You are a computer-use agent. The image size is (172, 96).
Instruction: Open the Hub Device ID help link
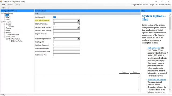[x=154, y=48]
